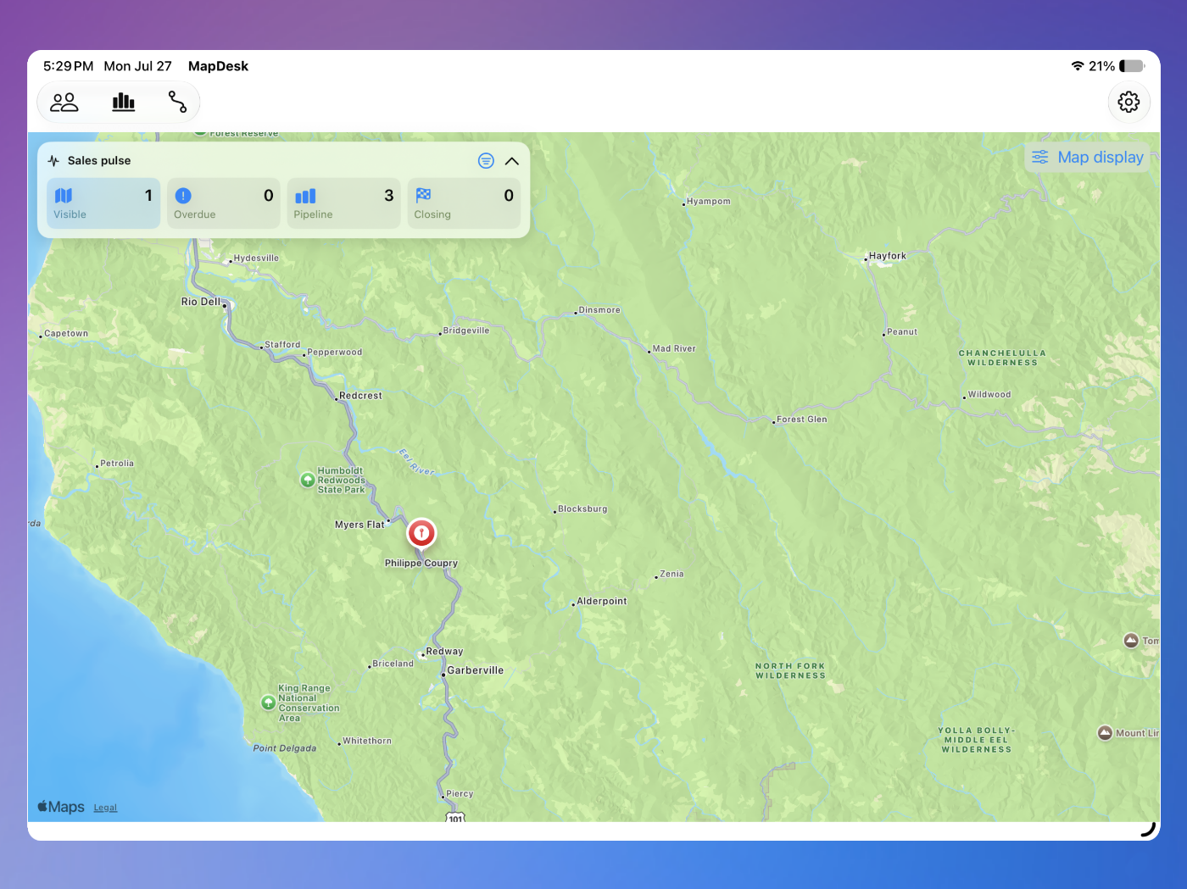Click the Rio Dell town label
1187x889 pixels.
201,302
